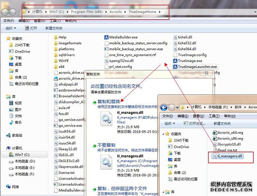Open the imageformats folder
This screenshot has width=257, height=196.
68,43
